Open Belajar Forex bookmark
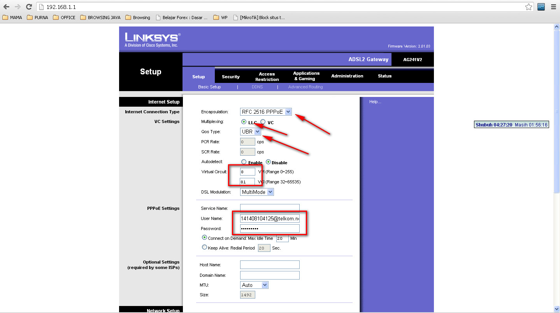Image resolution: width=560 pixels, height=313 pixels. [x=182, y=18]
